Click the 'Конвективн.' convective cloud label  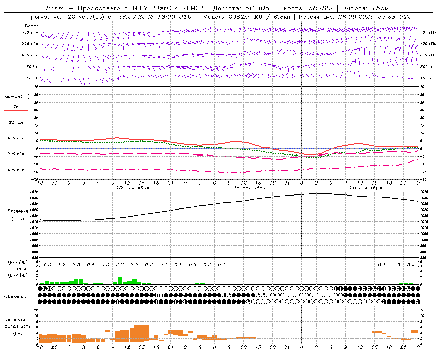tap(17, 320)
